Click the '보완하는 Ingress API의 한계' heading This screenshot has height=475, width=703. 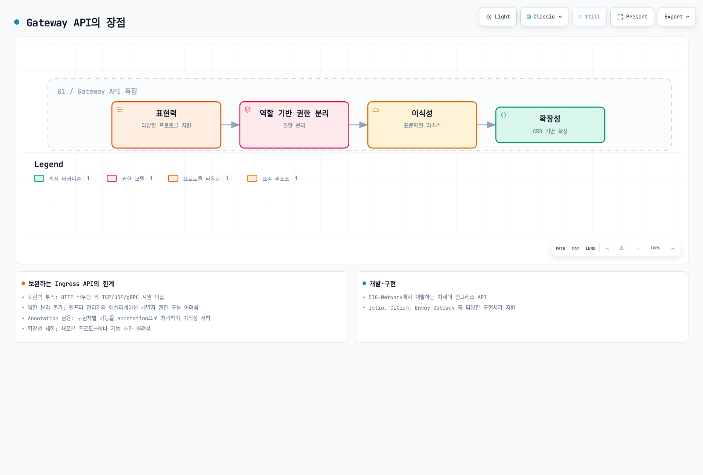coord(71,284)
